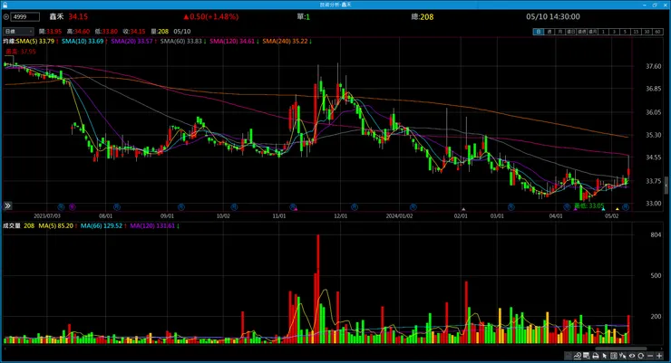This screenshot has height=363, width=671.
Task: Select the 60-minute period button
Action: point(657,32)
